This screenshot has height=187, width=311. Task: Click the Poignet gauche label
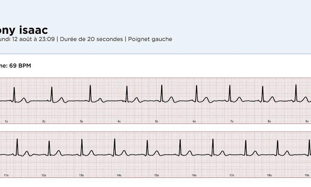tap(150, 39)
